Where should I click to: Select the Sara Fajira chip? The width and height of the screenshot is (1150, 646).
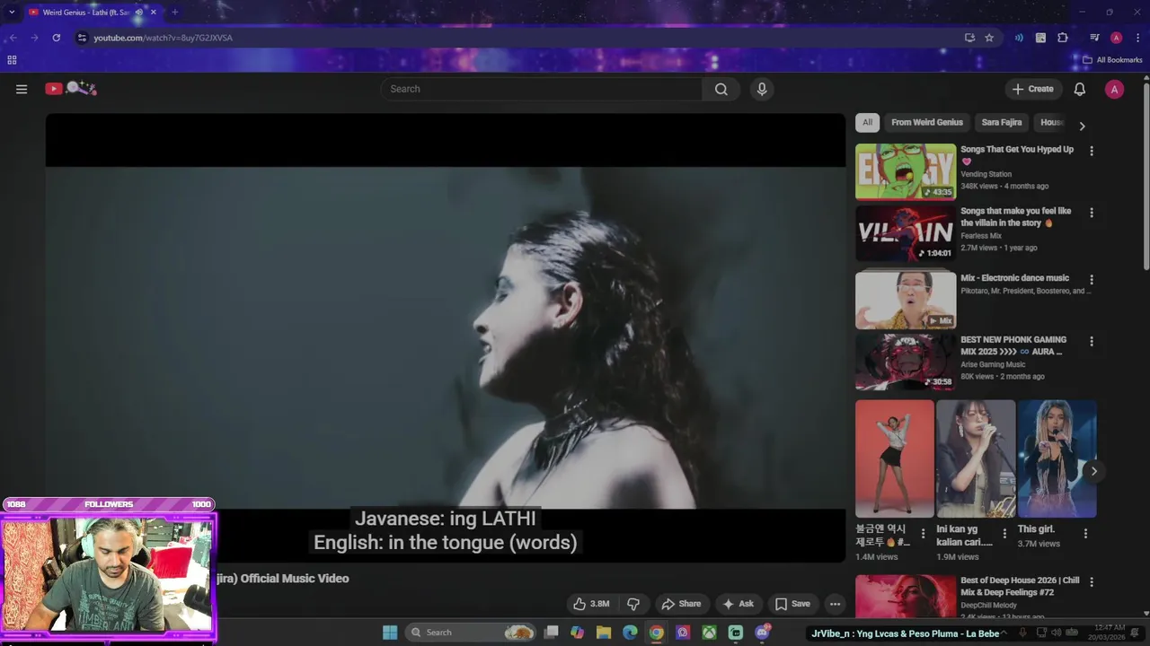pyautogui.click(x=1002, y=122)
